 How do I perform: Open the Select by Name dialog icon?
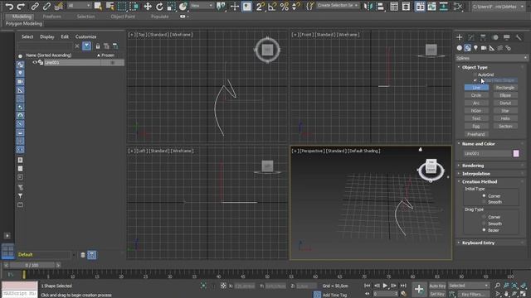(x=110, y=6)
